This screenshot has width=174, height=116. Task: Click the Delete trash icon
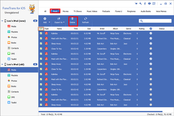tap(72, 18)
